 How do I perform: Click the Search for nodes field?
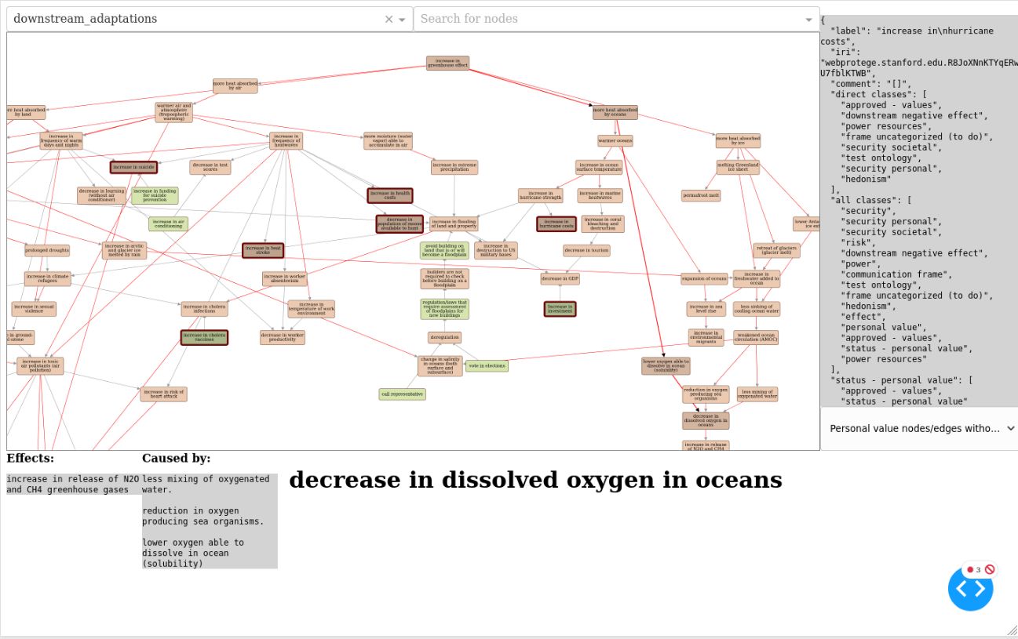click(604, 19)
